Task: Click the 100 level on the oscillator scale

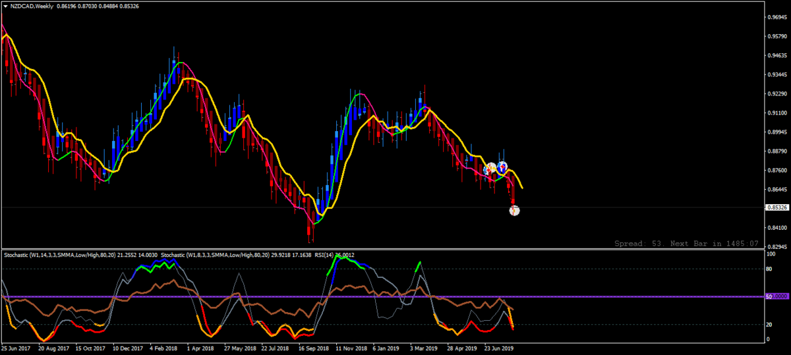Action: point(771,254)
